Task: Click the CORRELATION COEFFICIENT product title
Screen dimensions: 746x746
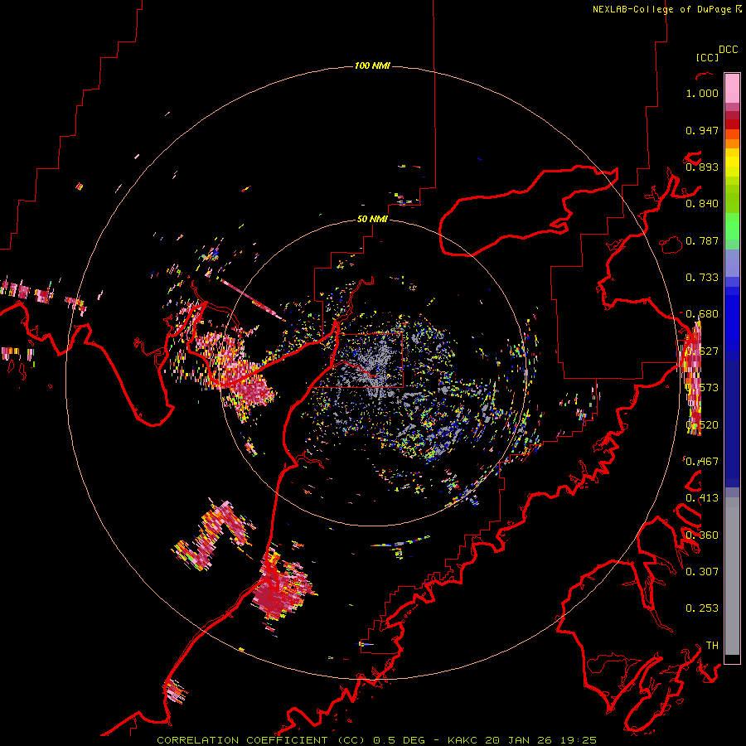Action: [242, 740]
